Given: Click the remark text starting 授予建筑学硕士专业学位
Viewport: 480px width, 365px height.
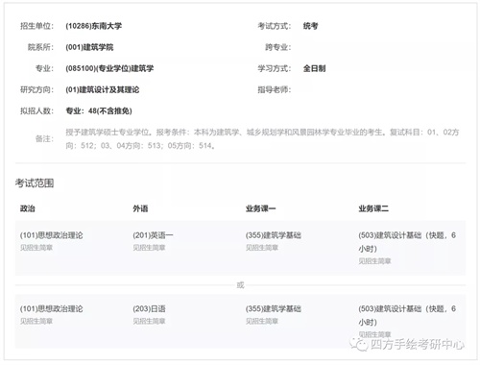Looking at the screenshot, I should click(262, 138).
